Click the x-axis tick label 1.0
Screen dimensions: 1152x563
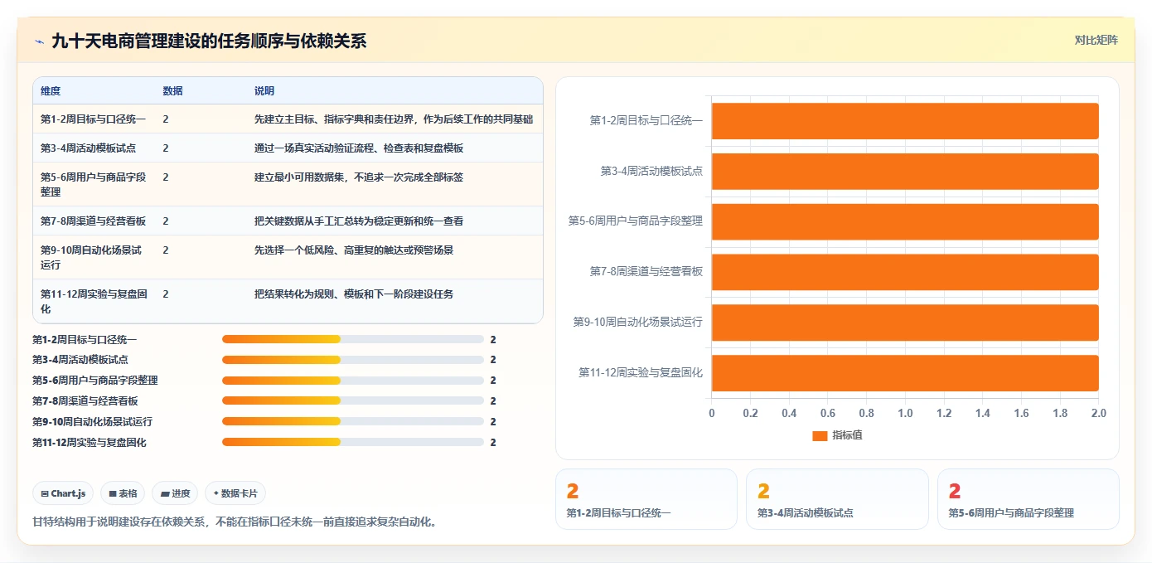(905, 413)
